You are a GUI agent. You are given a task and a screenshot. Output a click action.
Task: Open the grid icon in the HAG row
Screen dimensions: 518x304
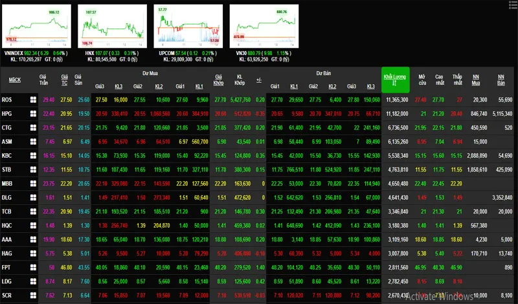[33, 254]
